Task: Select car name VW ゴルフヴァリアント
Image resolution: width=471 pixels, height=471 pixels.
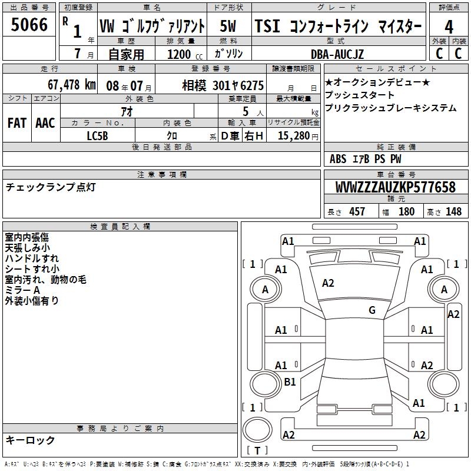Action: pyautogui.click(x=152, y=26)
